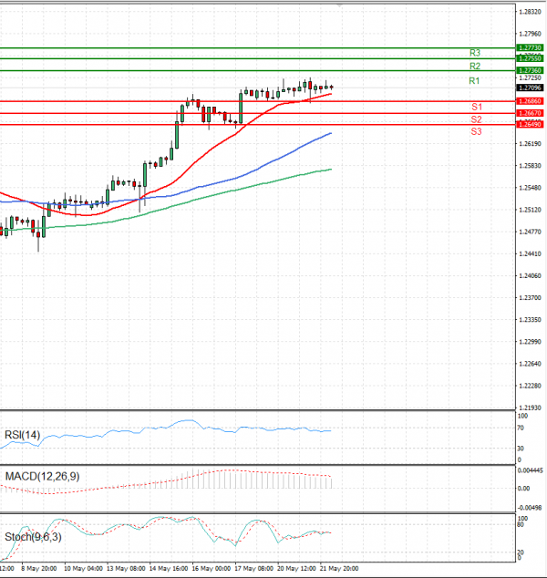Viewport: 547px width, 578px height.
Task: Click the red 1.26490 price tag
Action: click(530, 125)
